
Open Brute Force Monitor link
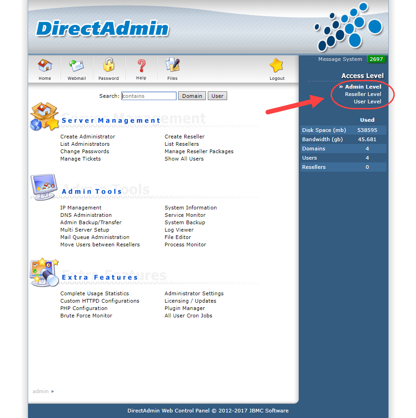86,316
